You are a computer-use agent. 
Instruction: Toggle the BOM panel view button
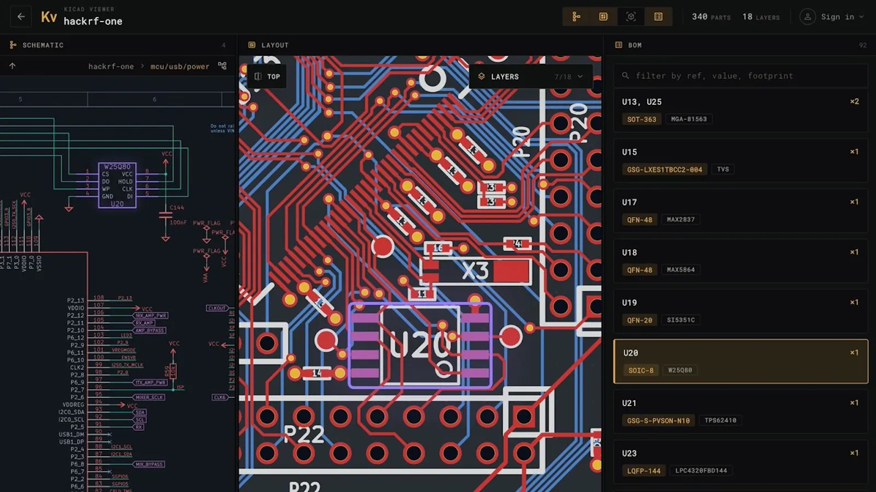point(658,17)
